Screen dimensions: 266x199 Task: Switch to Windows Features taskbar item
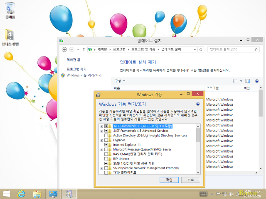[69, 194]
